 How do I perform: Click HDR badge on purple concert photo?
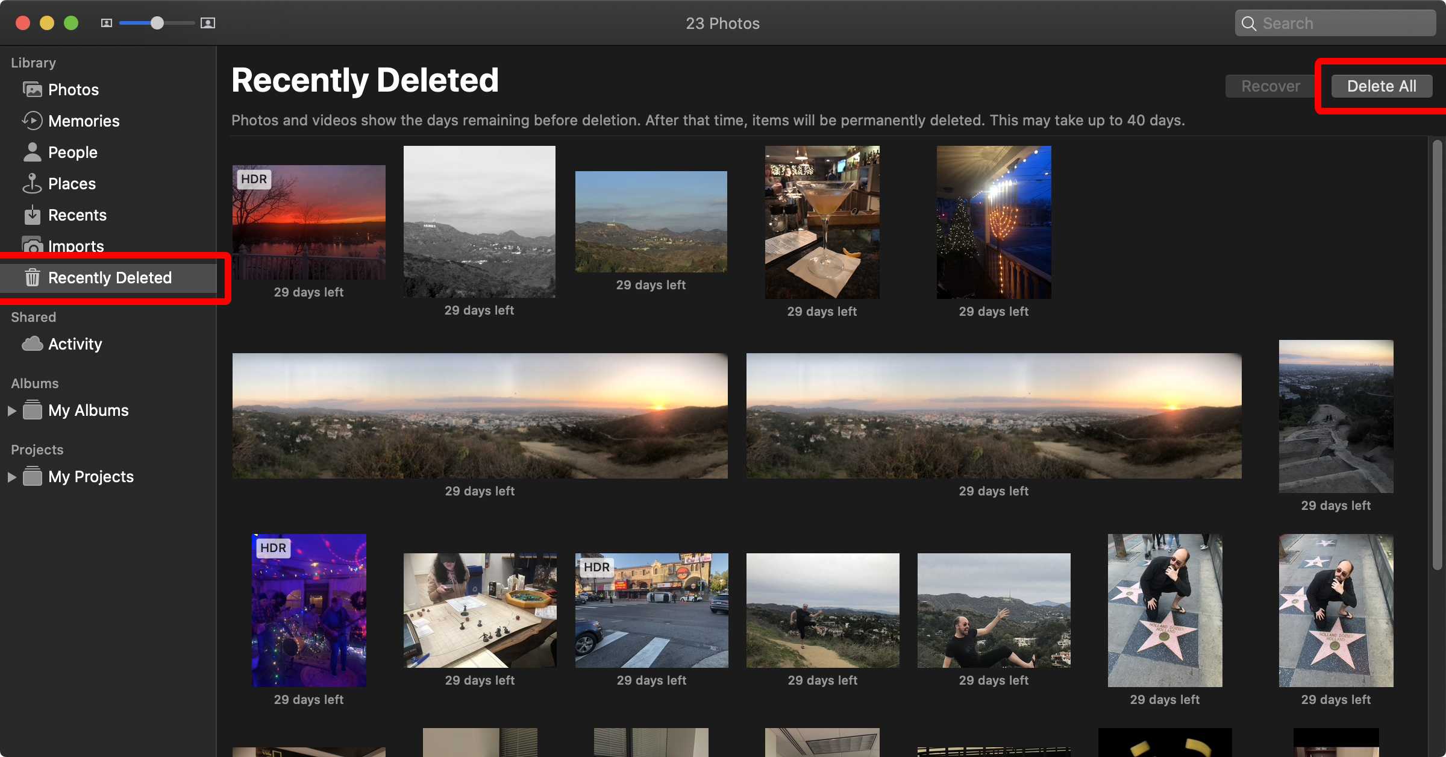point(273,548)
